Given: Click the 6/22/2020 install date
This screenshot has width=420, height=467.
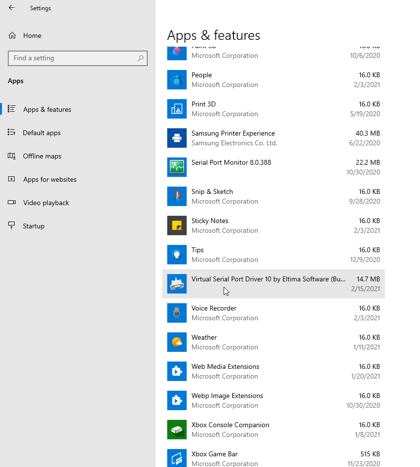Looking at the screenshot, I should coord(365,143).
